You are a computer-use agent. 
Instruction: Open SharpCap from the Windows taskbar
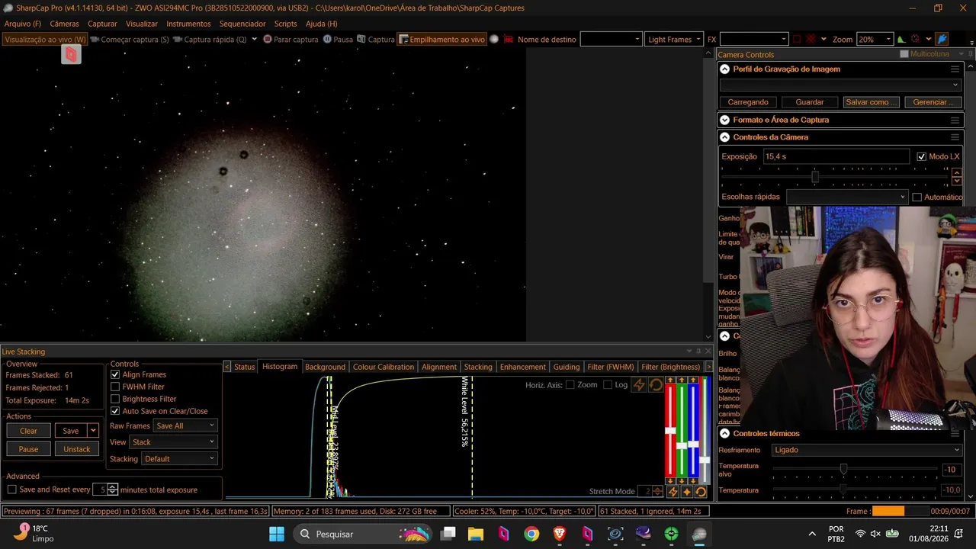[699, 534]
